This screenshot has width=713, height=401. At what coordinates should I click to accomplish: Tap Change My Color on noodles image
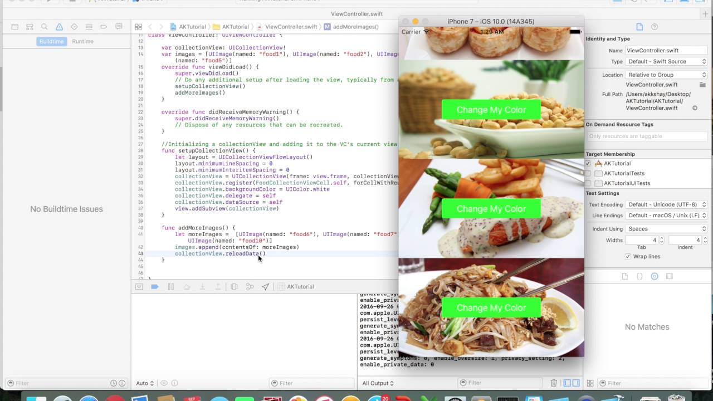coord(491,308)
